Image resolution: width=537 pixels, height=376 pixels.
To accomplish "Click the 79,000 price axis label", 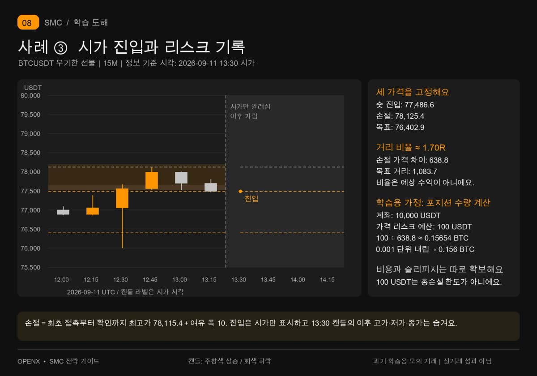I will [x=30, y=134].
